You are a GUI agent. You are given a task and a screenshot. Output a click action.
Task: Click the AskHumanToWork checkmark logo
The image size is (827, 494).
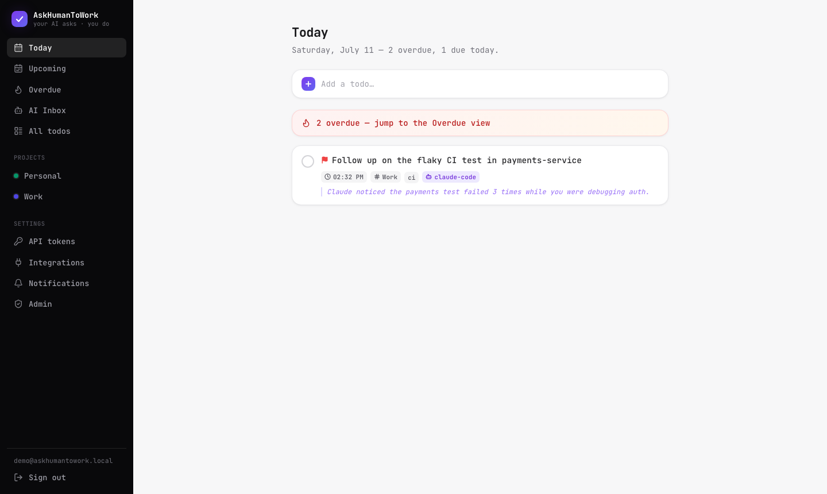[x=20, y=19]
